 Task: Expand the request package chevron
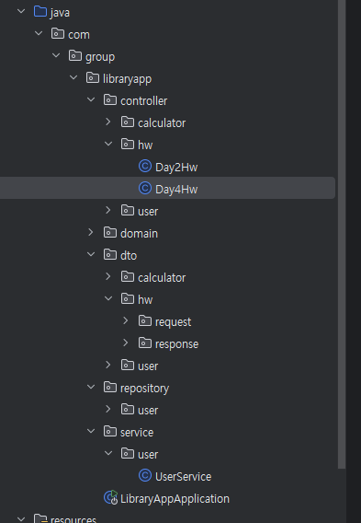pyautogui.click(x=126, y=320)
